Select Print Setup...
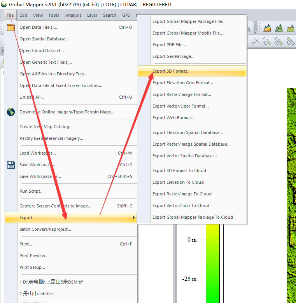The height and width of the screenshot is (303, 296). coord(71,267)
